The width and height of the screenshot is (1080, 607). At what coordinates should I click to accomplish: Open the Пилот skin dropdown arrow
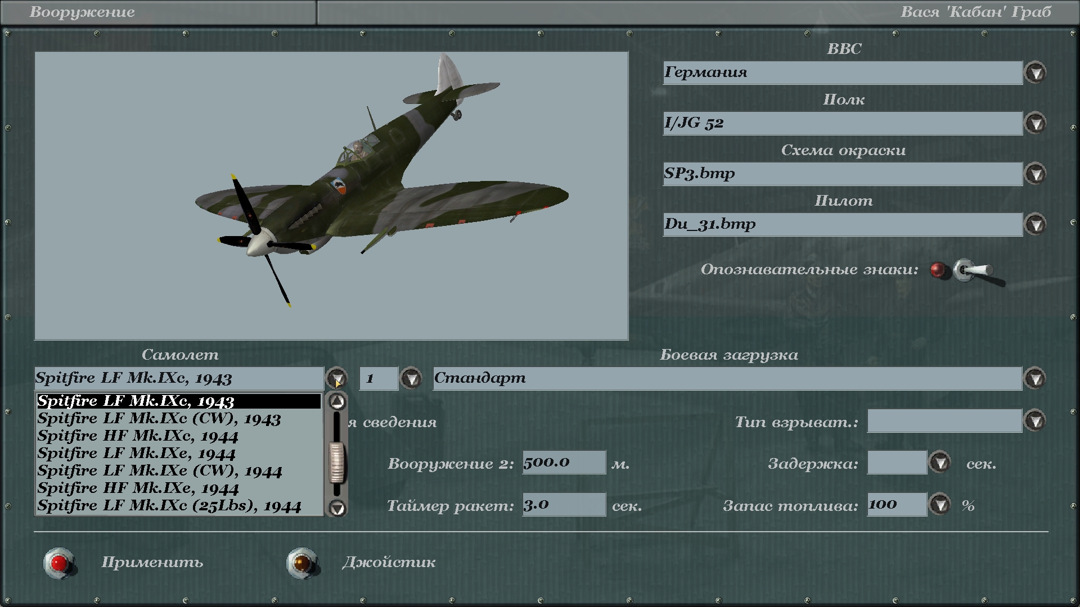click(1035, 225)
